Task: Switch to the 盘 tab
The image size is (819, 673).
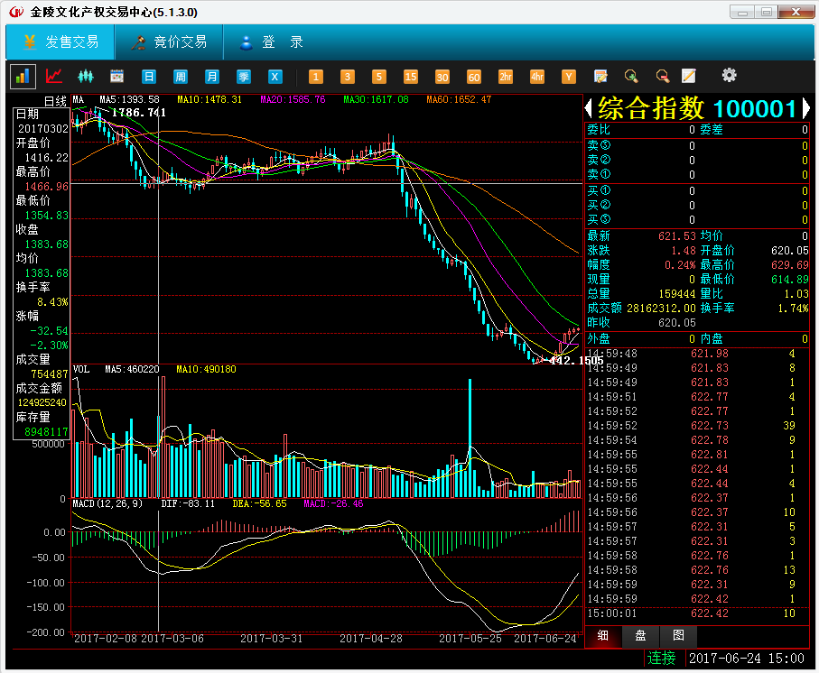Action: coord(641,635)
